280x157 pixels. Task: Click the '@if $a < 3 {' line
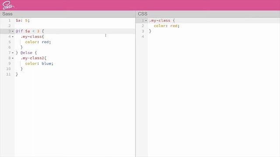pyautogui.click(x=30, y=31)
